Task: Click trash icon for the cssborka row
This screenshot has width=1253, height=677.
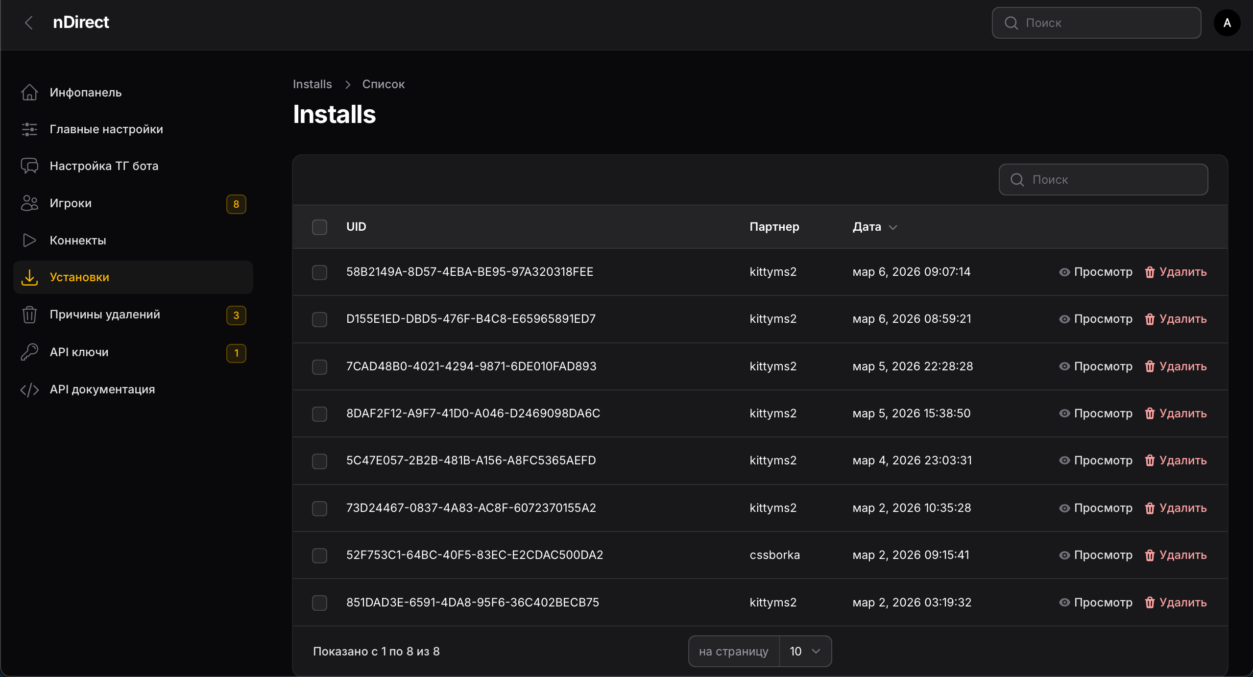Action: [1150, 555]
